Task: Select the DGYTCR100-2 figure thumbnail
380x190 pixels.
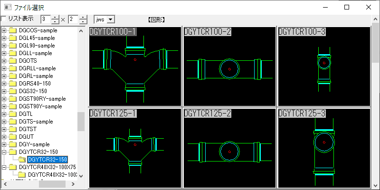Action: 229,66
